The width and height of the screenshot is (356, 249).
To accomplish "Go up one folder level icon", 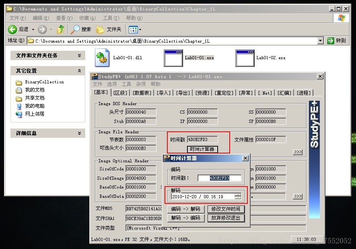I will click(x=61, y=29).
